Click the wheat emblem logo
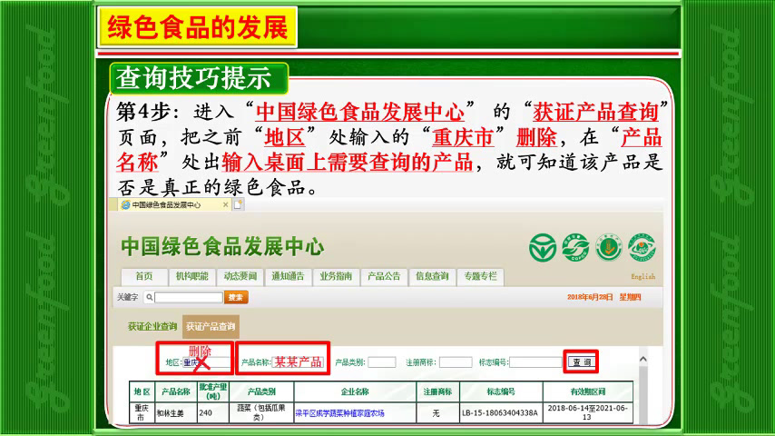 pyautogui.click(x=608, y=247)
